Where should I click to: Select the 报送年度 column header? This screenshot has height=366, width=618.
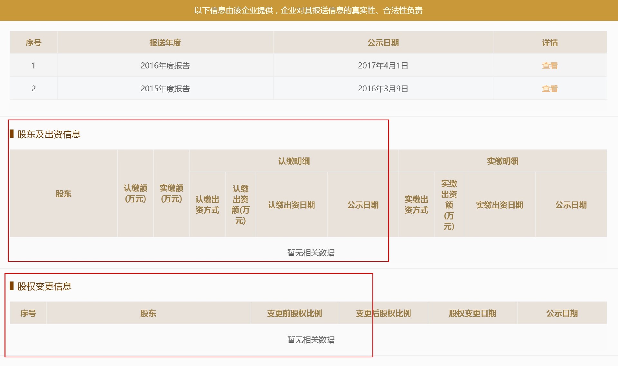165,42
